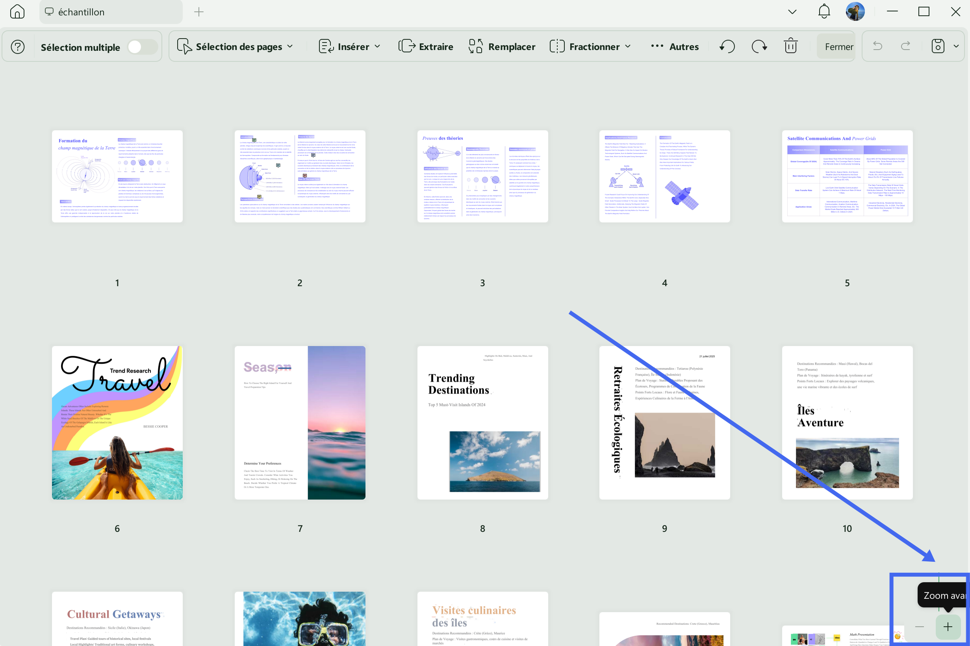
Task: Select page 8 Trending Destinations thumbnail
Action: pyautogui.click(x=482, y=423)
